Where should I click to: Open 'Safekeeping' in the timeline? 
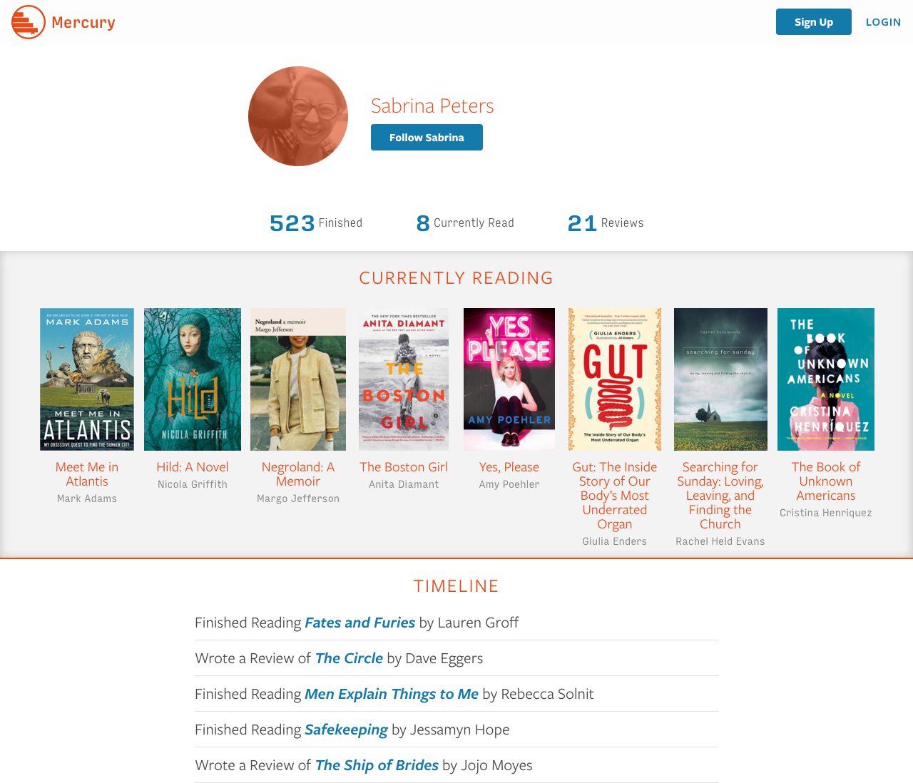point(347,730)
